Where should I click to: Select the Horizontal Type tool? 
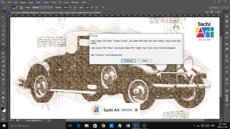[3, 84]
